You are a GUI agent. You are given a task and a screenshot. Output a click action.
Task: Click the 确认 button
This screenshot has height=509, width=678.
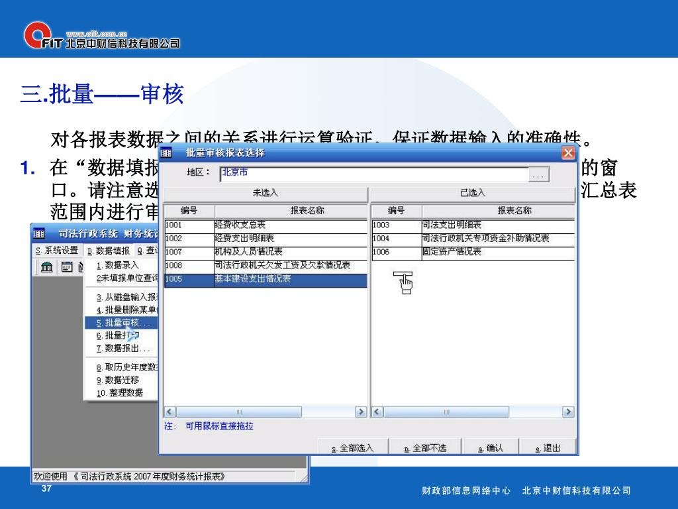tap(491, 447)
